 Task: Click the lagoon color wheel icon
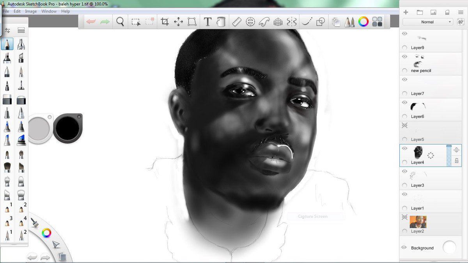click(46, 233)
